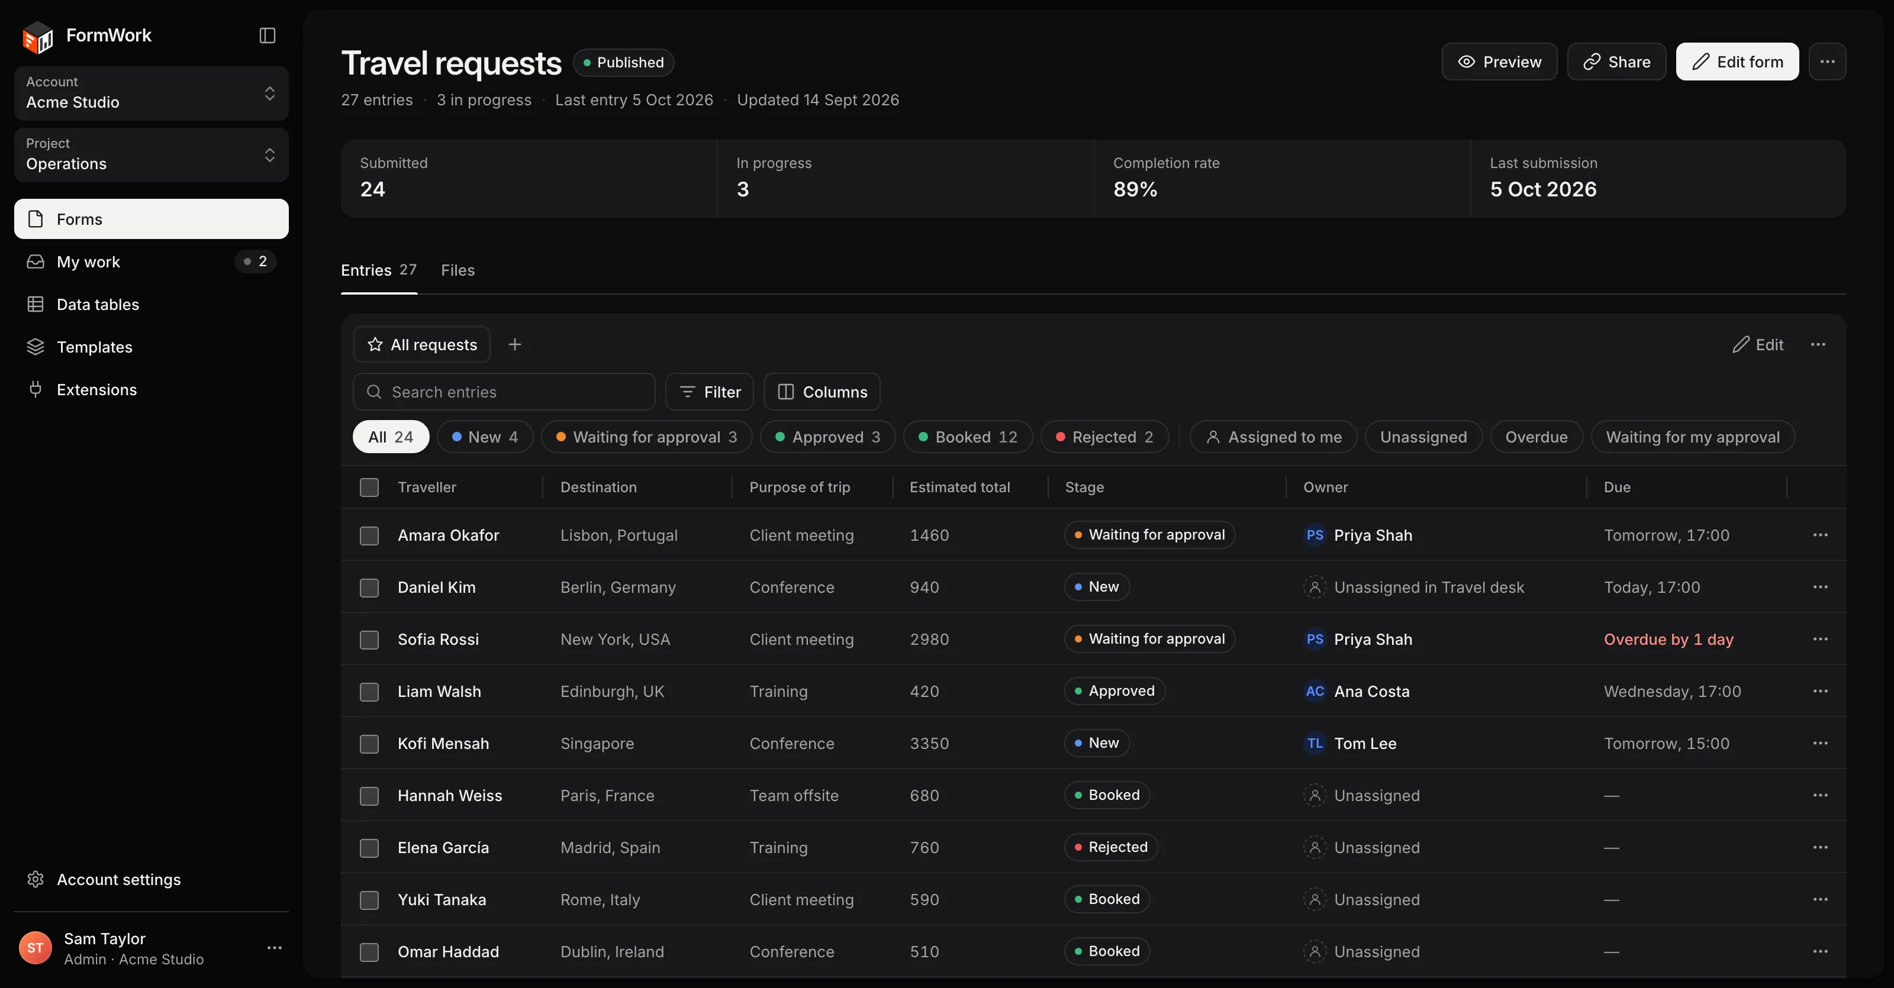Open row actions for Sofia Rossi
Viewport: 1894px width, 988px height.
pos(1821,639)
